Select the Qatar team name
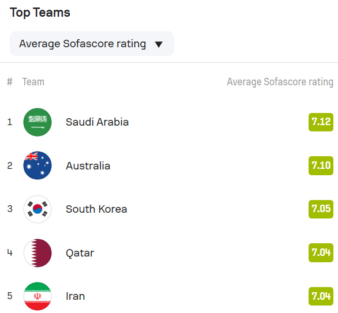The height and width of the screenshot is (313, 338). coord(80,253)
